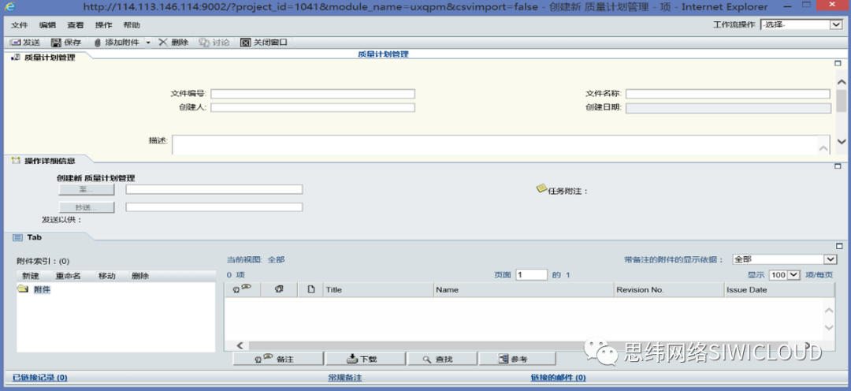This screenshot has height=391, width=851.
Task: Click the 创建人 input field
Action: [313, 107]
